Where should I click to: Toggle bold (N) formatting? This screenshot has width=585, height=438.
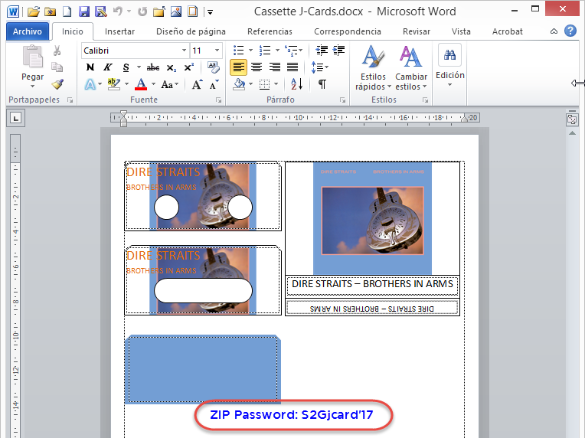point(90,67)
